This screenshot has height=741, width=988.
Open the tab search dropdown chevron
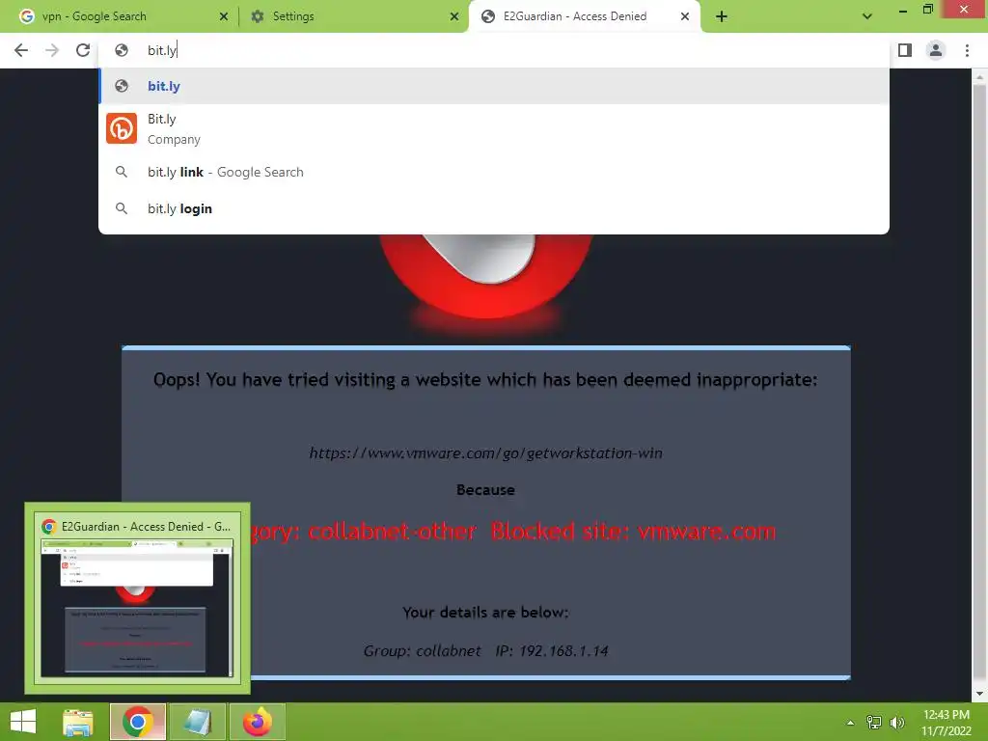tap(867, 16)
